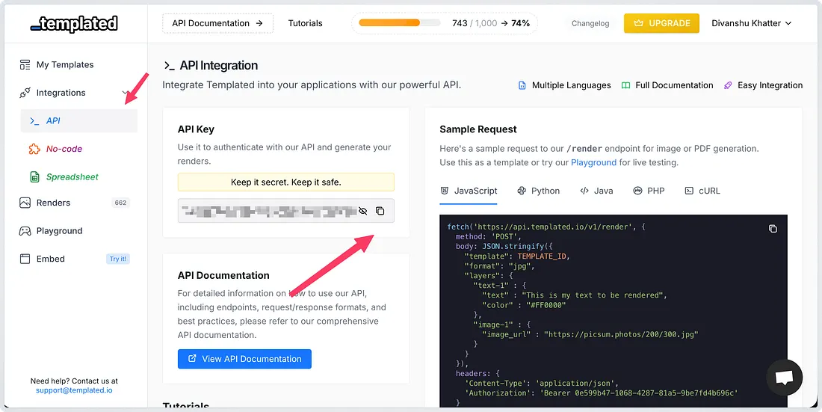This screenshot has height=412, width=822.
Task: Click the My Templates grid icon
Action: point(25,64)
